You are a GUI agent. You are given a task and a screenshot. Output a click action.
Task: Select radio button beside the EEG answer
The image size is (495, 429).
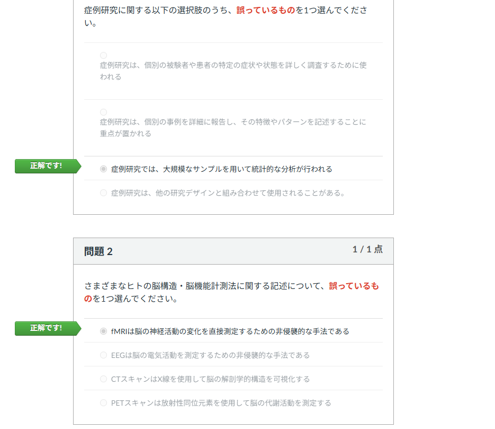pos(103,355)
